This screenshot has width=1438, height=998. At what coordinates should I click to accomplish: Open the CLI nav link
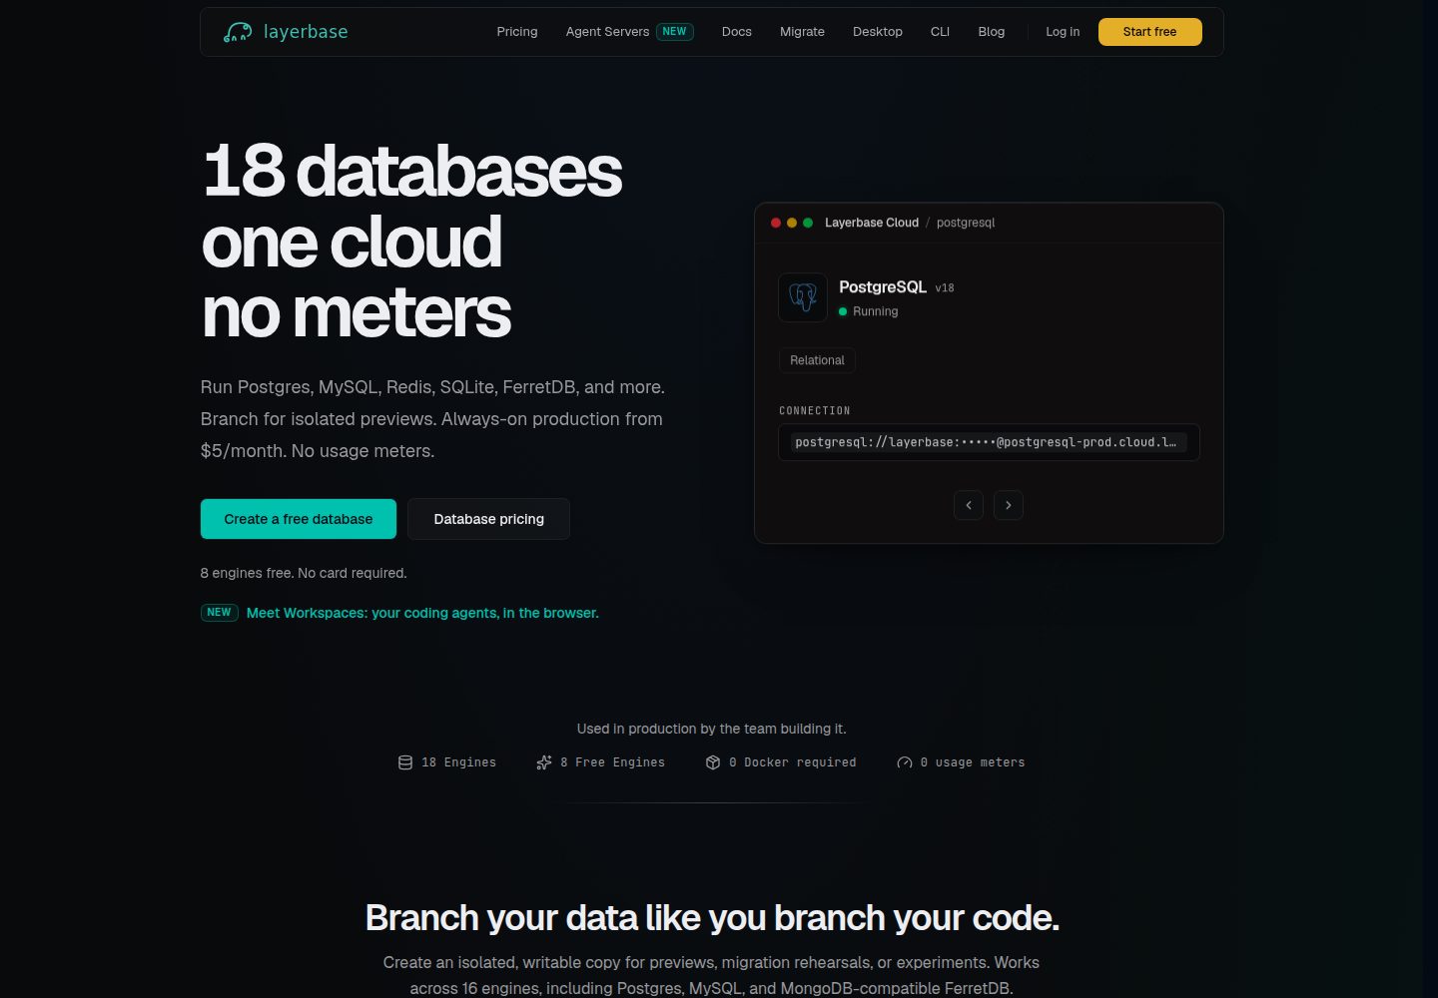[940, 32]
